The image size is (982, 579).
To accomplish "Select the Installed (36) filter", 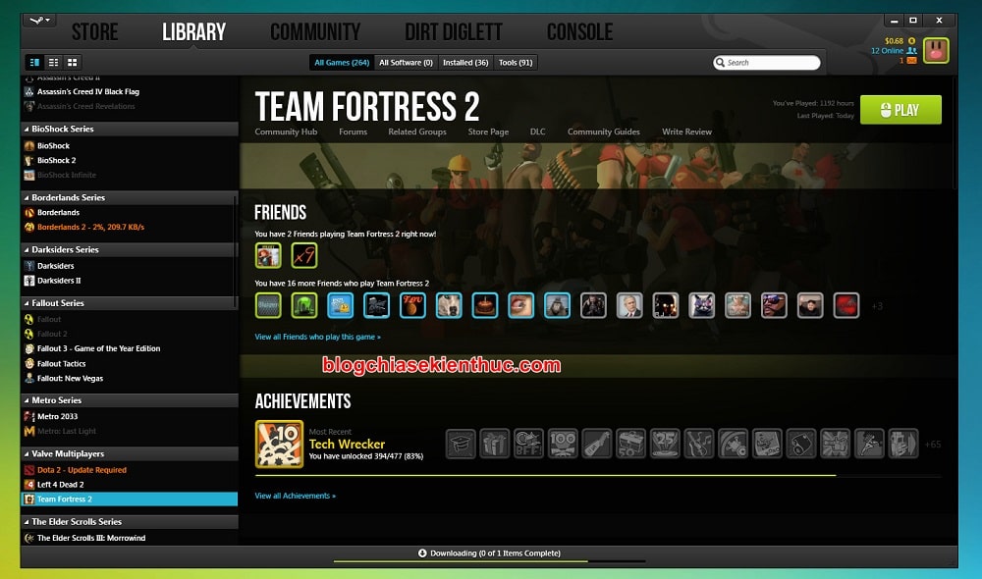I will pos(465,63).
